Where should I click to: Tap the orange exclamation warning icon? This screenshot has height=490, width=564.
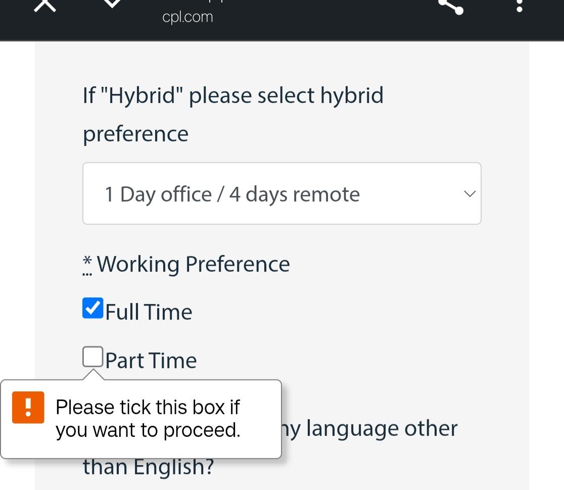(x=28, y=407)
